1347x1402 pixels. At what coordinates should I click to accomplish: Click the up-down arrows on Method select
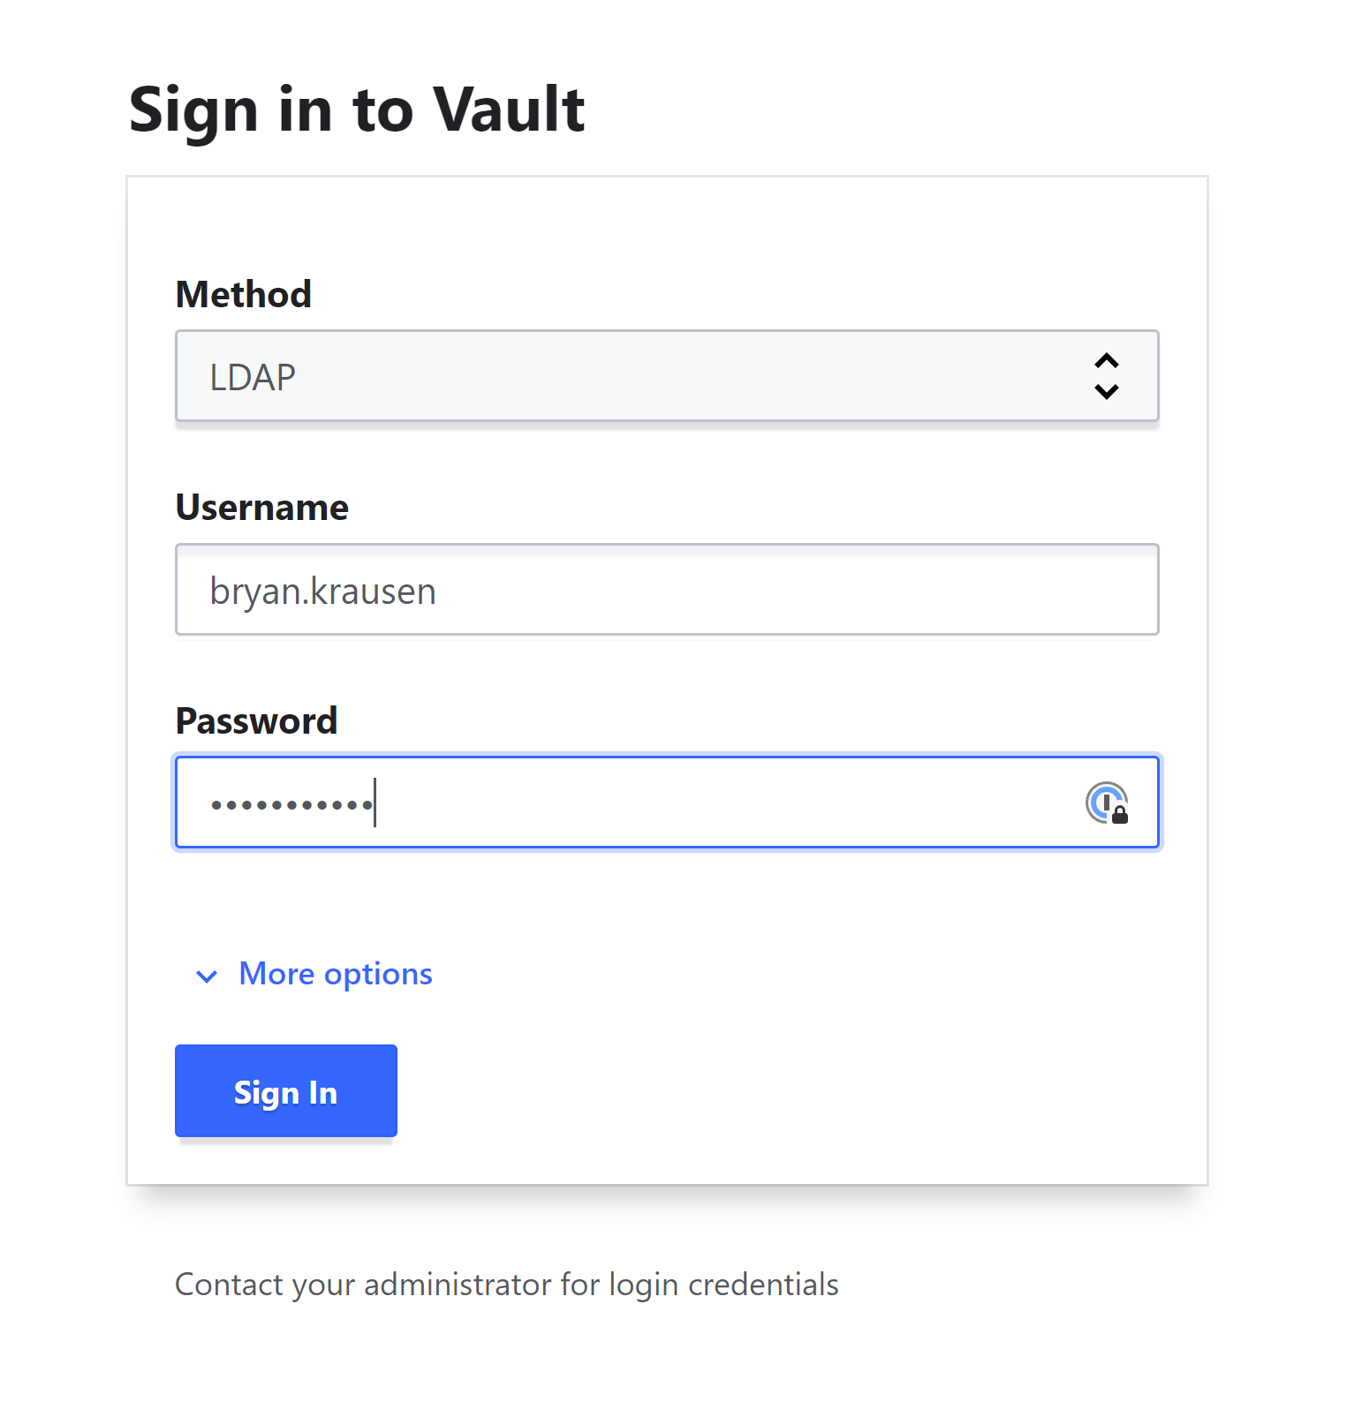pyautogui.click(x=1107, y=376)
